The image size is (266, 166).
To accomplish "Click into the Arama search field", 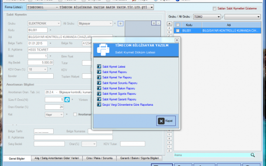I will point(212,155).
